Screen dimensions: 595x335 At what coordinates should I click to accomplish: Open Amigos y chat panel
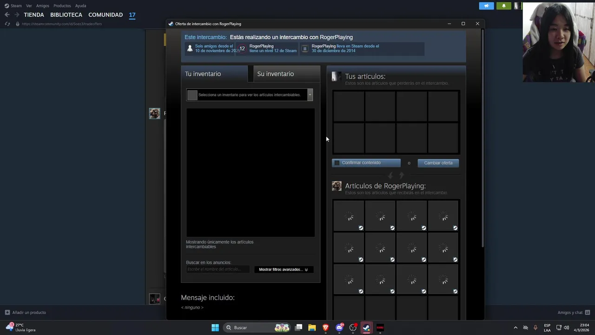pos(574,313)
